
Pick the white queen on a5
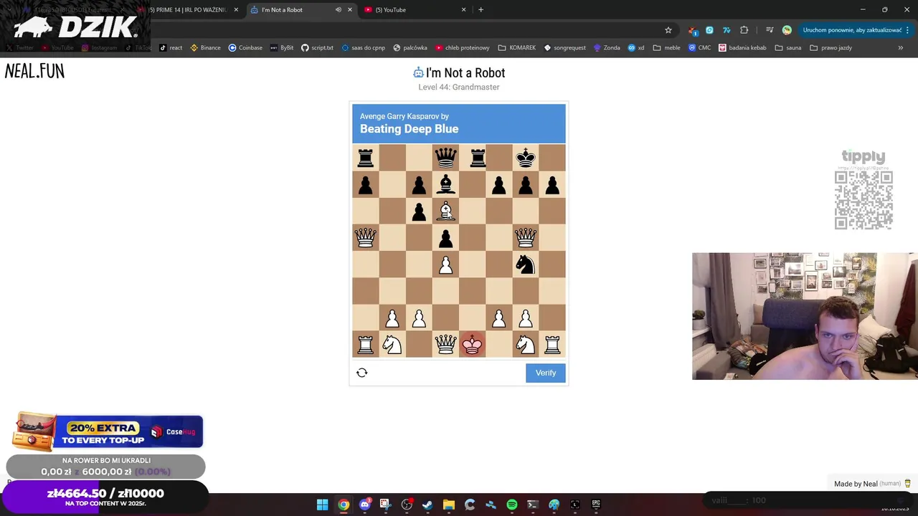365,237
